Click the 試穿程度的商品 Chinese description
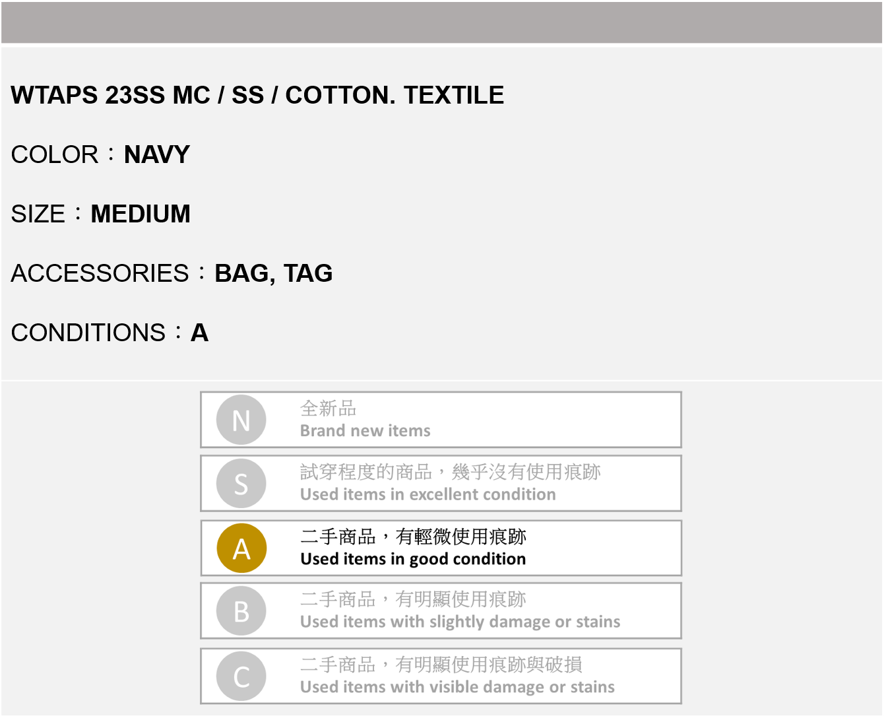 tap(450, 472)
